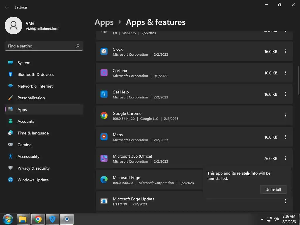The image size is (300, 225).
Task: Click the Microsoft 365 (Office) icon
Action: click(104, 158)
